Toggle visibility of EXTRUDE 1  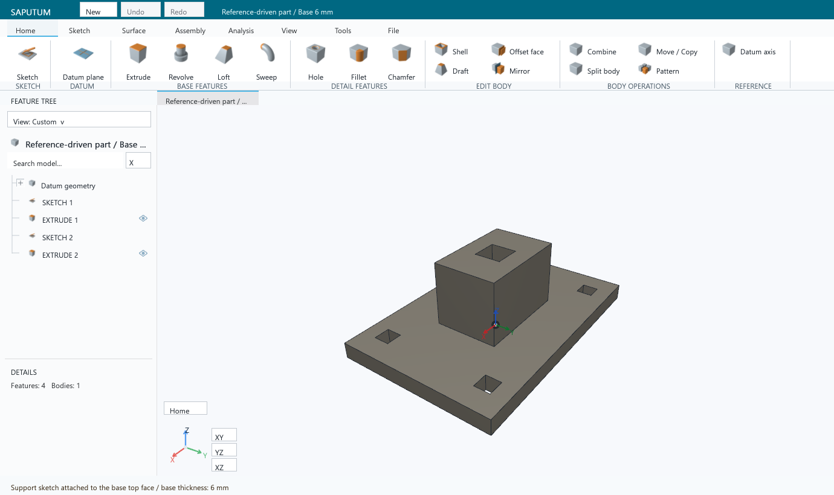(143, 219)
